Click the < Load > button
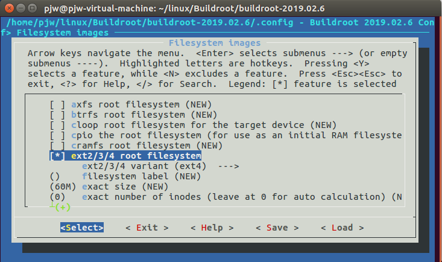 pos(343,228)
